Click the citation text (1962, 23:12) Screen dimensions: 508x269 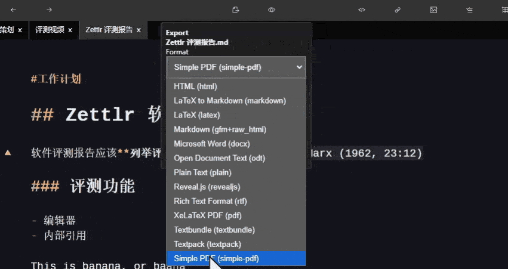(x=381, y=153)
